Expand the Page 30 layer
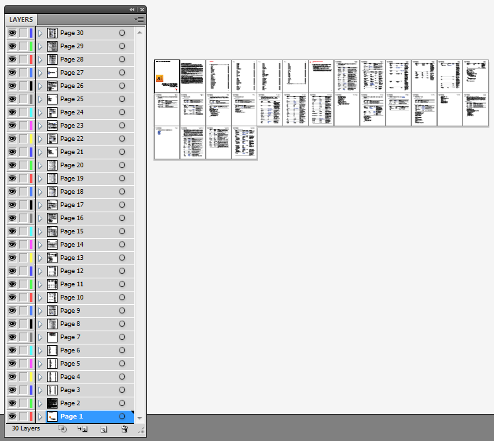Screen dimensions: 494x441 (40, 33)
